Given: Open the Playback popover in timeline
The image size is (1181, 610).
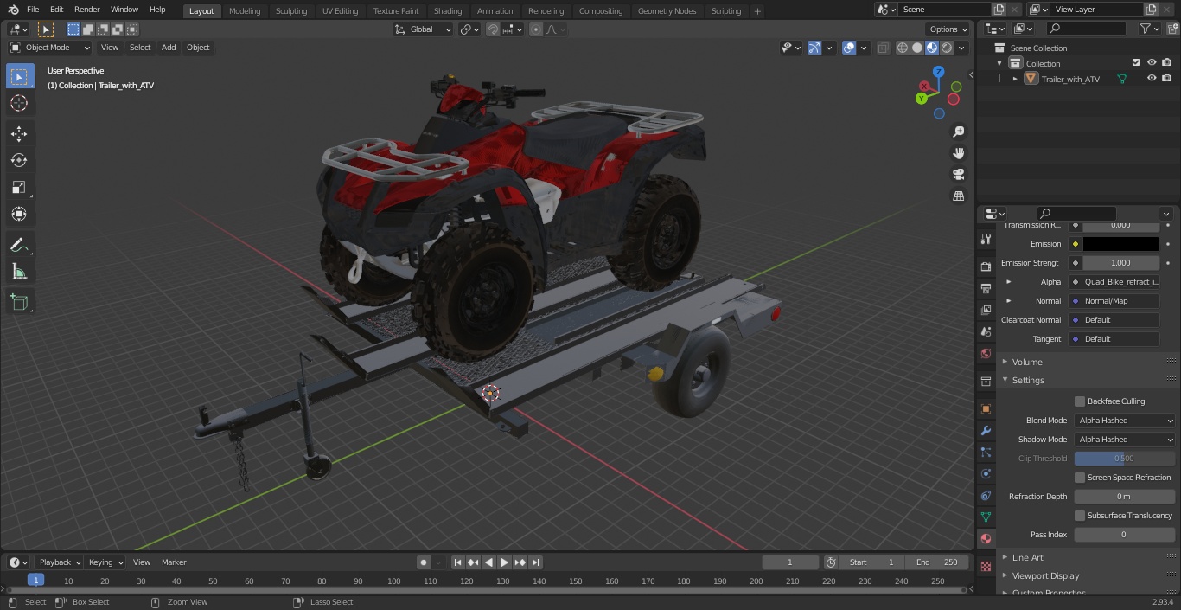Looking at the screenshot, I should tap(59, 562).
